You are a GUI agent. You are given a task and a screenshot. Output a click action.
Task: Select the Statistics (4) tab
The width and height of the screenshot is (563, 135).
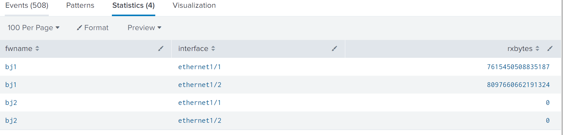(133, 6)
